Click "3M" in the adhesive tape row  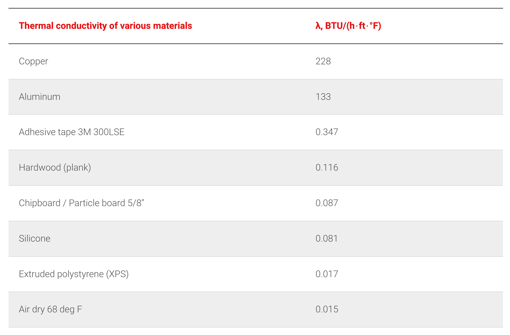click(x=84, y=132)
